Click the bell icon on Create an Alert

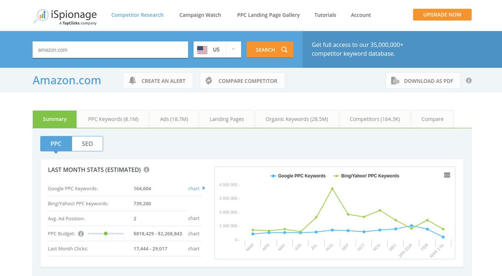click(x=133, y=80)
